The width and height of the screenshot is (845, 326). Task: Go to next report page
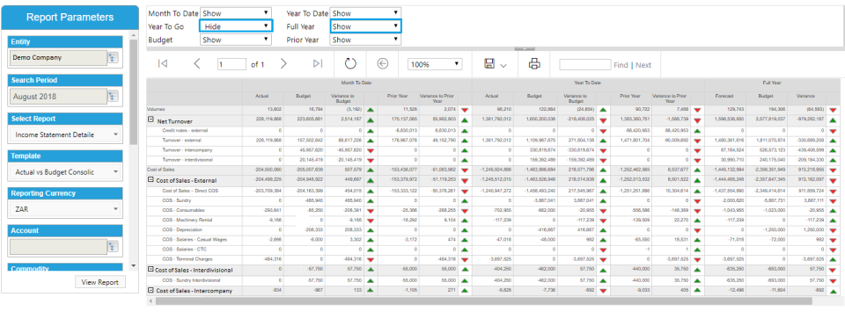(284, 64)
